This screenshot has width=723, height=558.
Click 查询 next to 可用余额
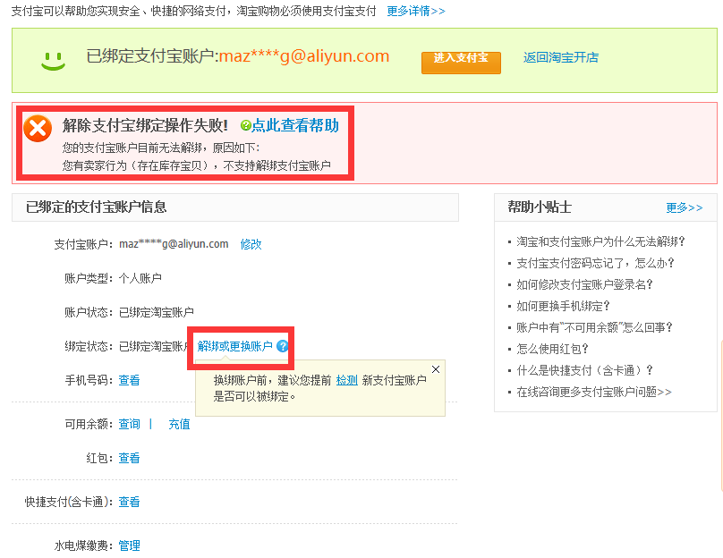coord(129,424)
